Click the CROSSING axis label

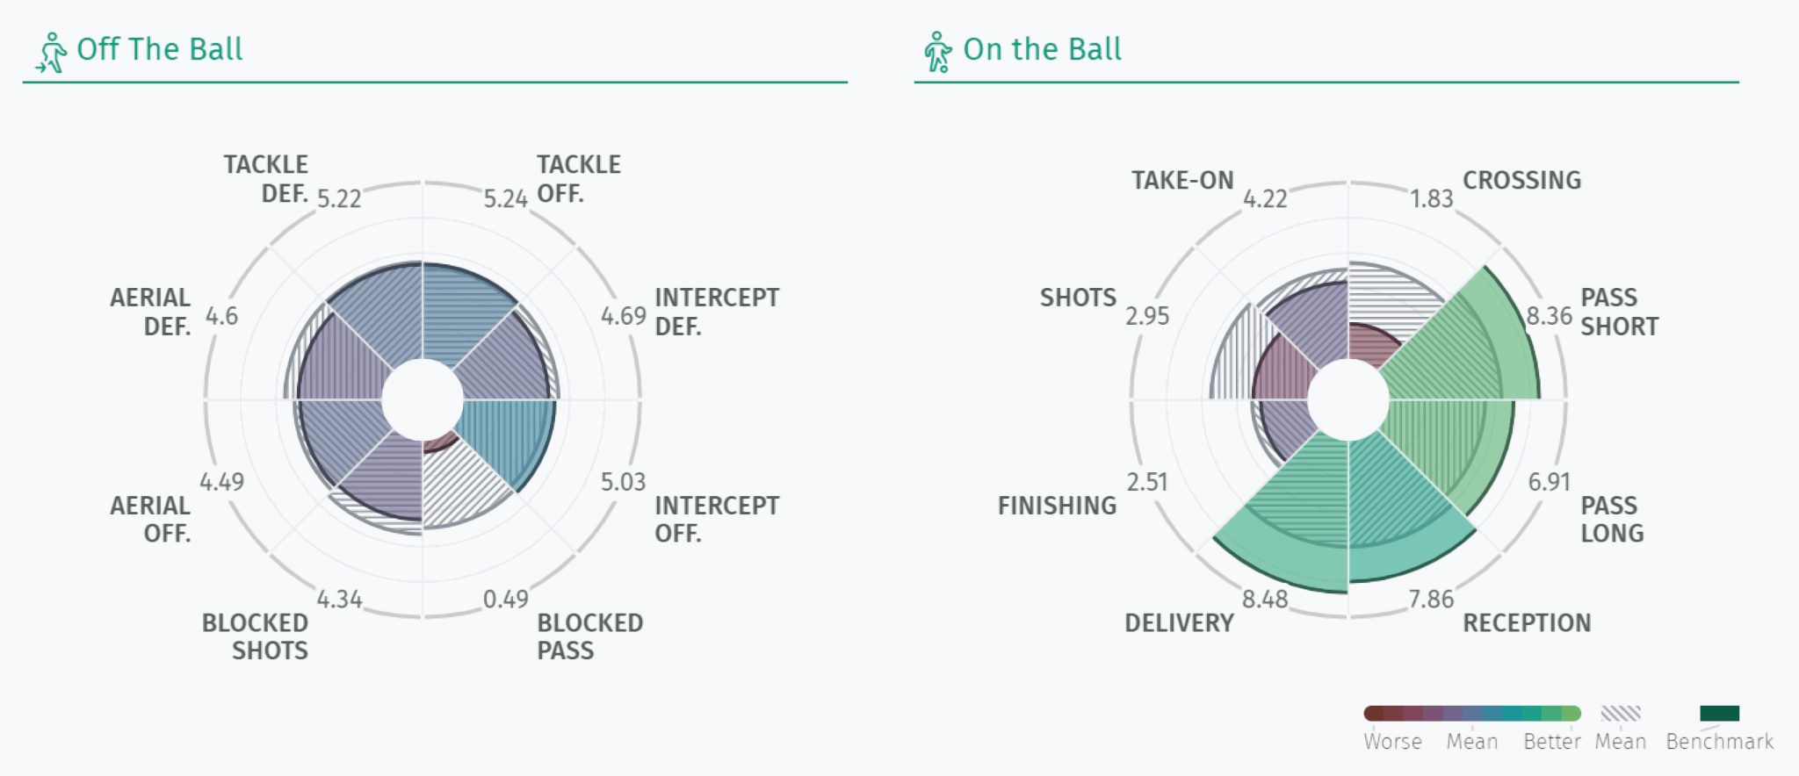1521,181
